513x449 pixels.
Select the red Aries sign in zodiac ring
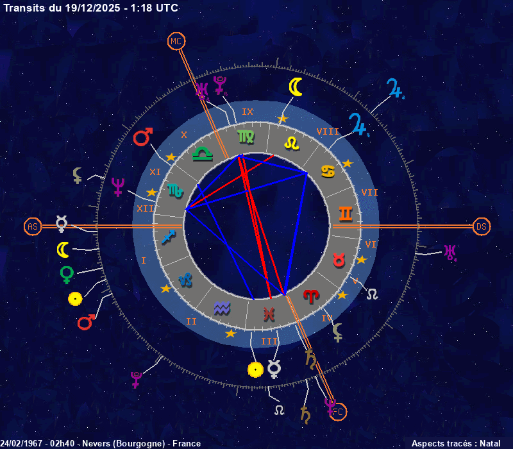tap(311, 296)
